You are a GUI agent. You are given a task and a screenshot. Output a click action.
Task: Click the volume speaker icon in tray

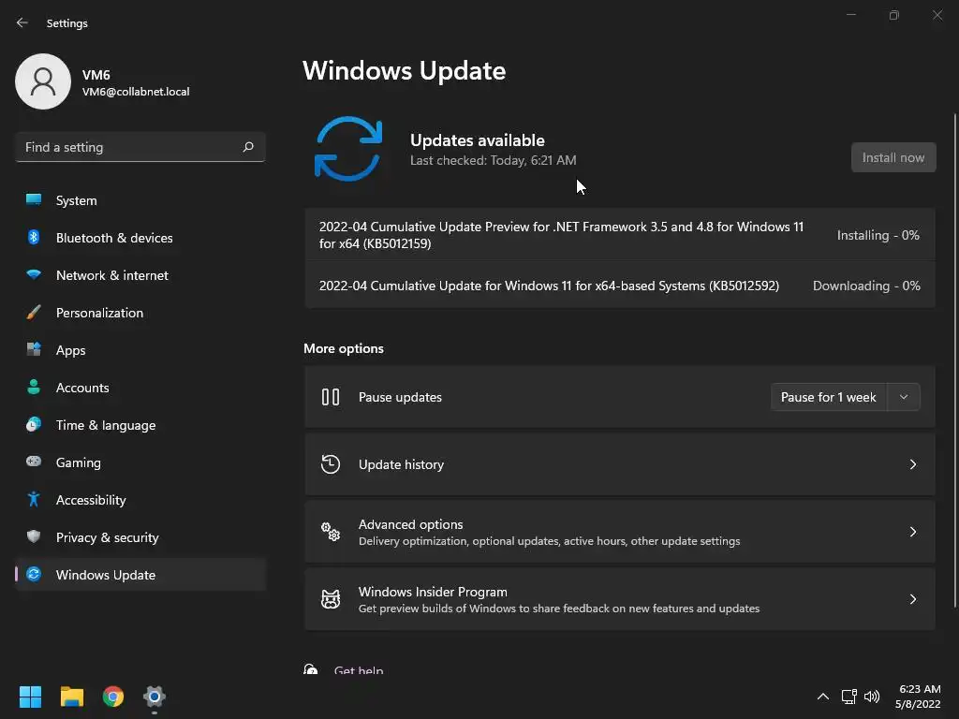tap(872, 697)
